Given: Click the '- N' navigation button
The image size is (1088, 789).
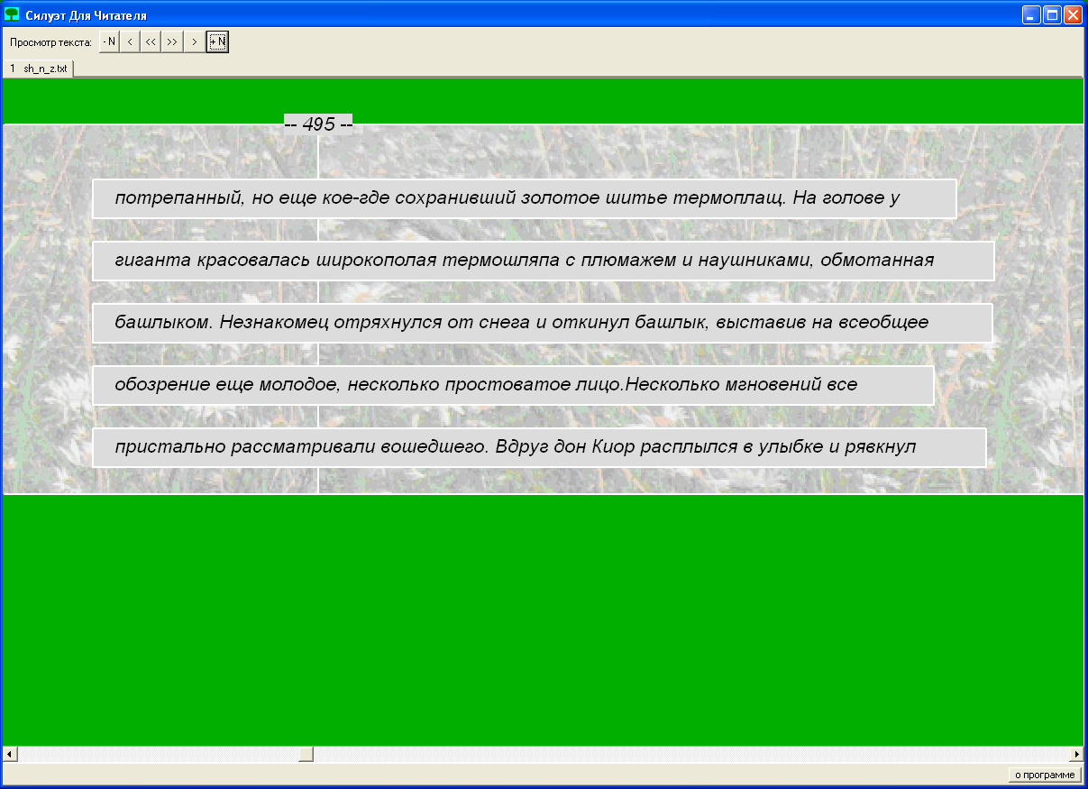Looking at the screenshot, I should pos(109,41).
